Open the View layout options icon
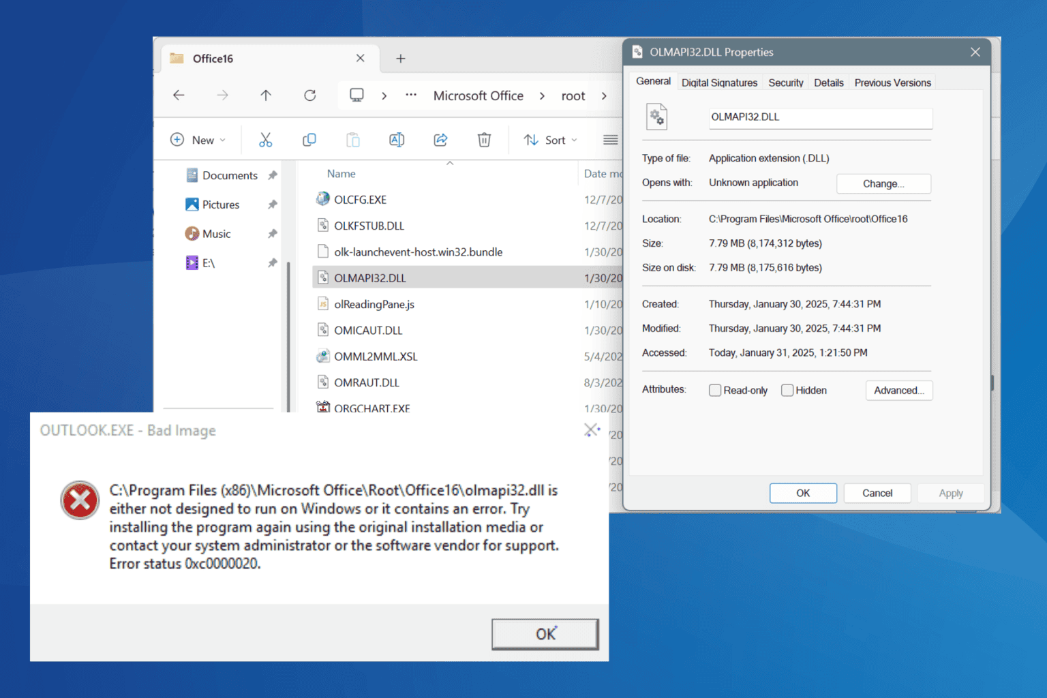The width and height of the screenshot is (1047, 698). point(610,140)
